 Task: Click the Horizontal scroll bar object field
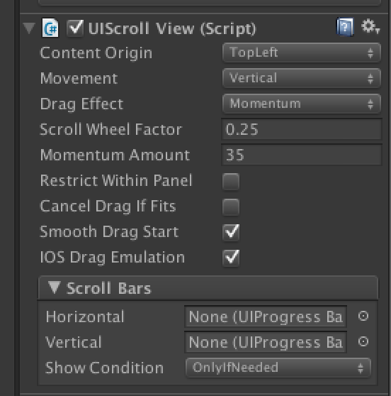[266, 317]
